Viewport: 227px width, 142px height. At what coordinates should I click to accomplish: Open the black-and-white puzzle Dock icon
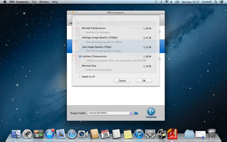[x=161, y=133]
